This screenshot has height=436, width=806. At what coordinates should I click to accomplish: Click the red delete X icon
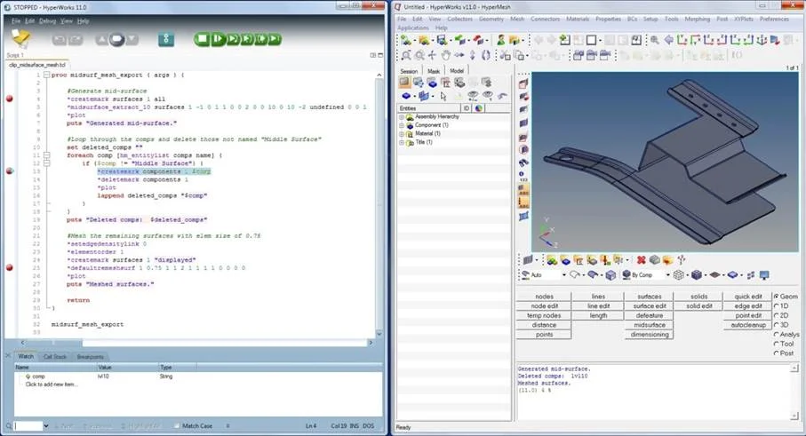tap(640, 260)
